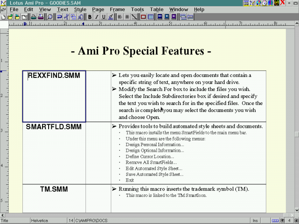Viewport: 299px width, 224px height.
Task: Click the center align SmartIcon
Action: tap(127, 17)
